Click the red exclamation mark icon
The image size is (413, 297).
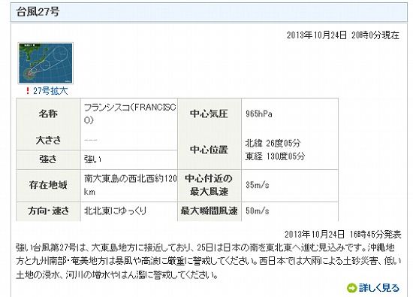point(28,91)
